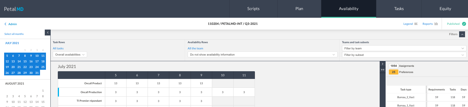Click Oncall Production cell for day 11

244,92
